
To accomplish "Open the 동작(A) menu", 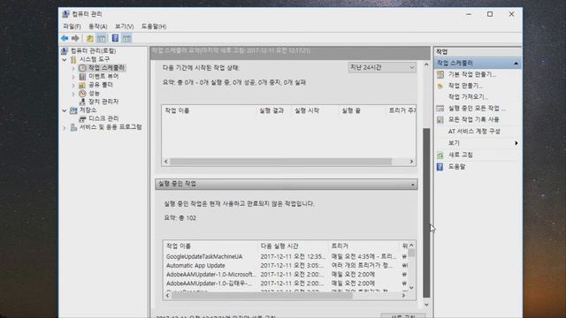I will click(98, 26).
